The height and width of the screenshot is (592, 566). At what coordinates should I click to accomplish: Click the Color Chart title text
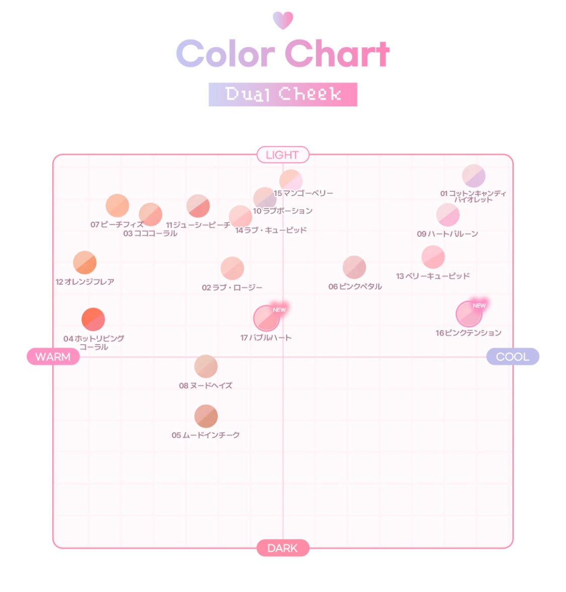(283, 54)
